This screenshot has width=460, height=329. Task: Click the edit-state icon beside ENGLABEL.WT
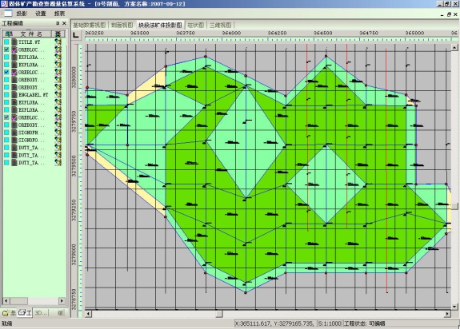coord(58,95)
